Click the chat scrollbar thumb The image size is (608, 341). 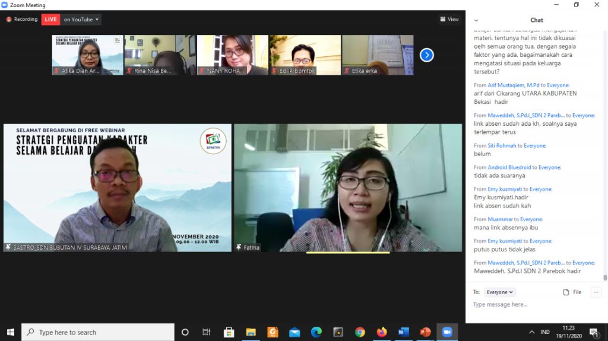pos(605,277)
